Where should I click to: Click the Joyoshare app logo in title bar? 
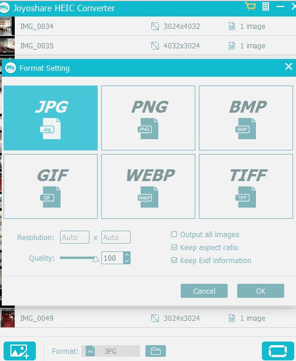point(5,8)
